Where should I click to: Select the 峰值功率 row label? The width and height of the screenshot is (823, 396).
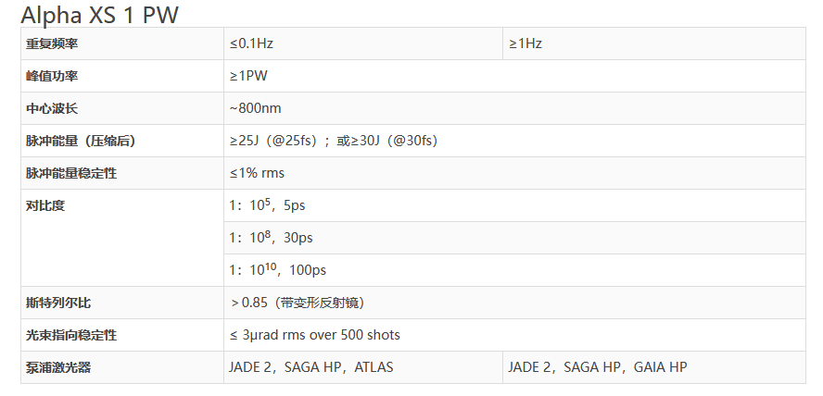coord(51,76)
